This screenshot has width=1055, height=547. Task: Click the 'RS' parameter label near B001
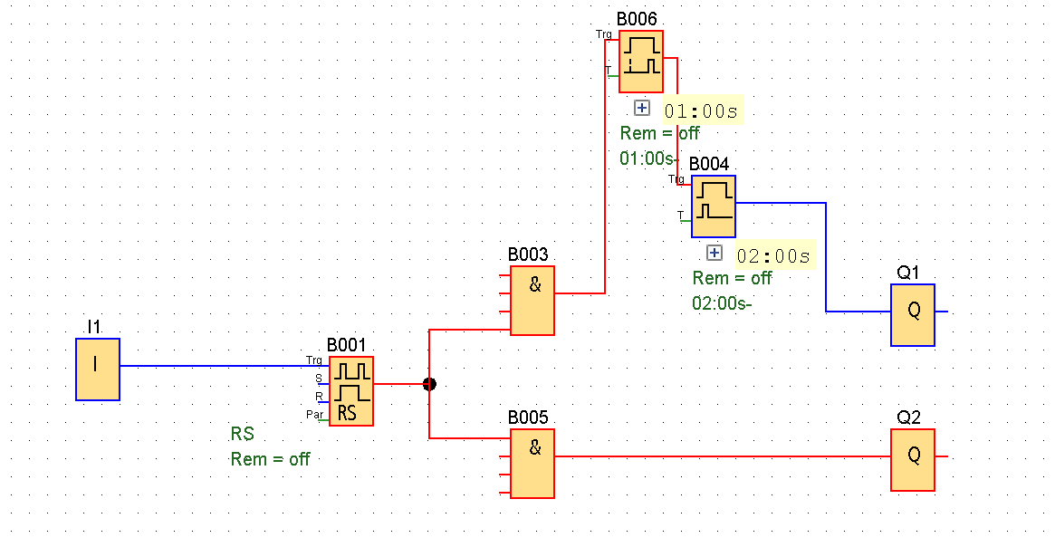[242, 434]
